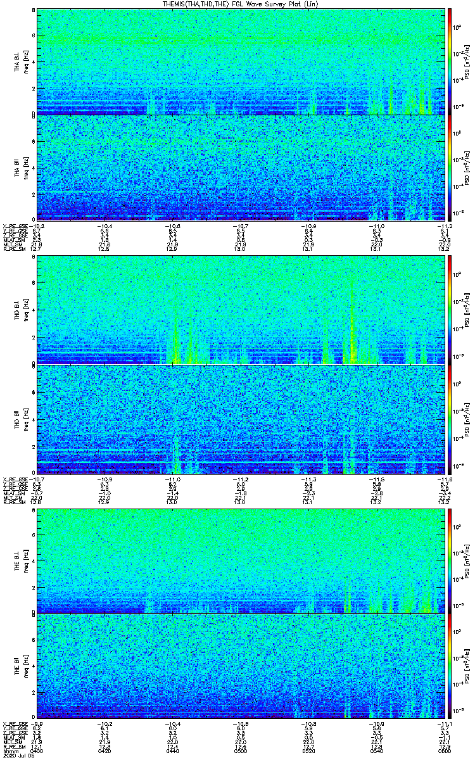
Task: Select the THE B-parallel y-axis label
Action: [18, 666]
